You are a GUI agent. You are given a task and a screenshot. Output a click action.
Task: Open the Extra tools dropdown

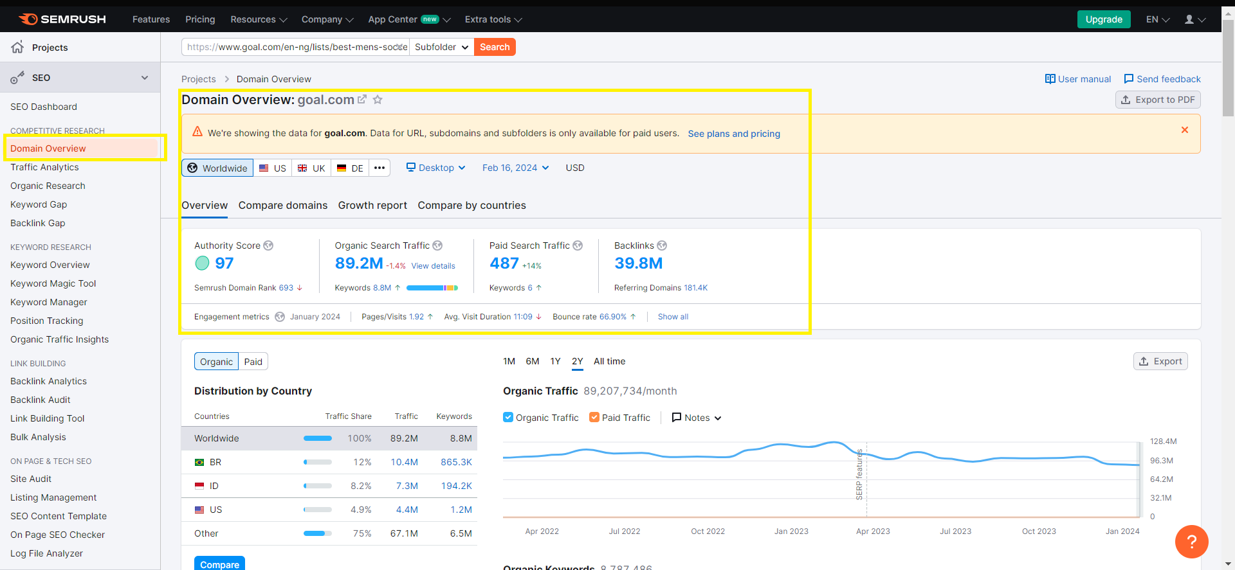pyautogui.click(x=493, y=19)
